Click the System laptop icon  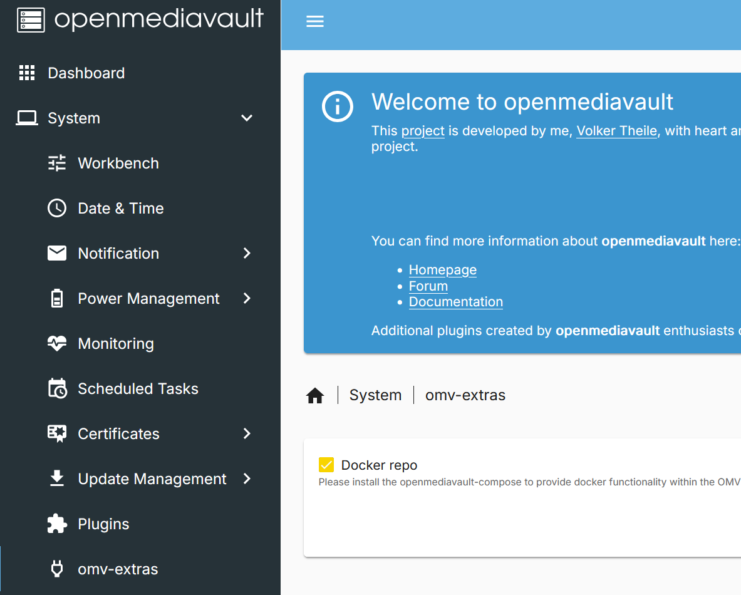tap(27, 118)
